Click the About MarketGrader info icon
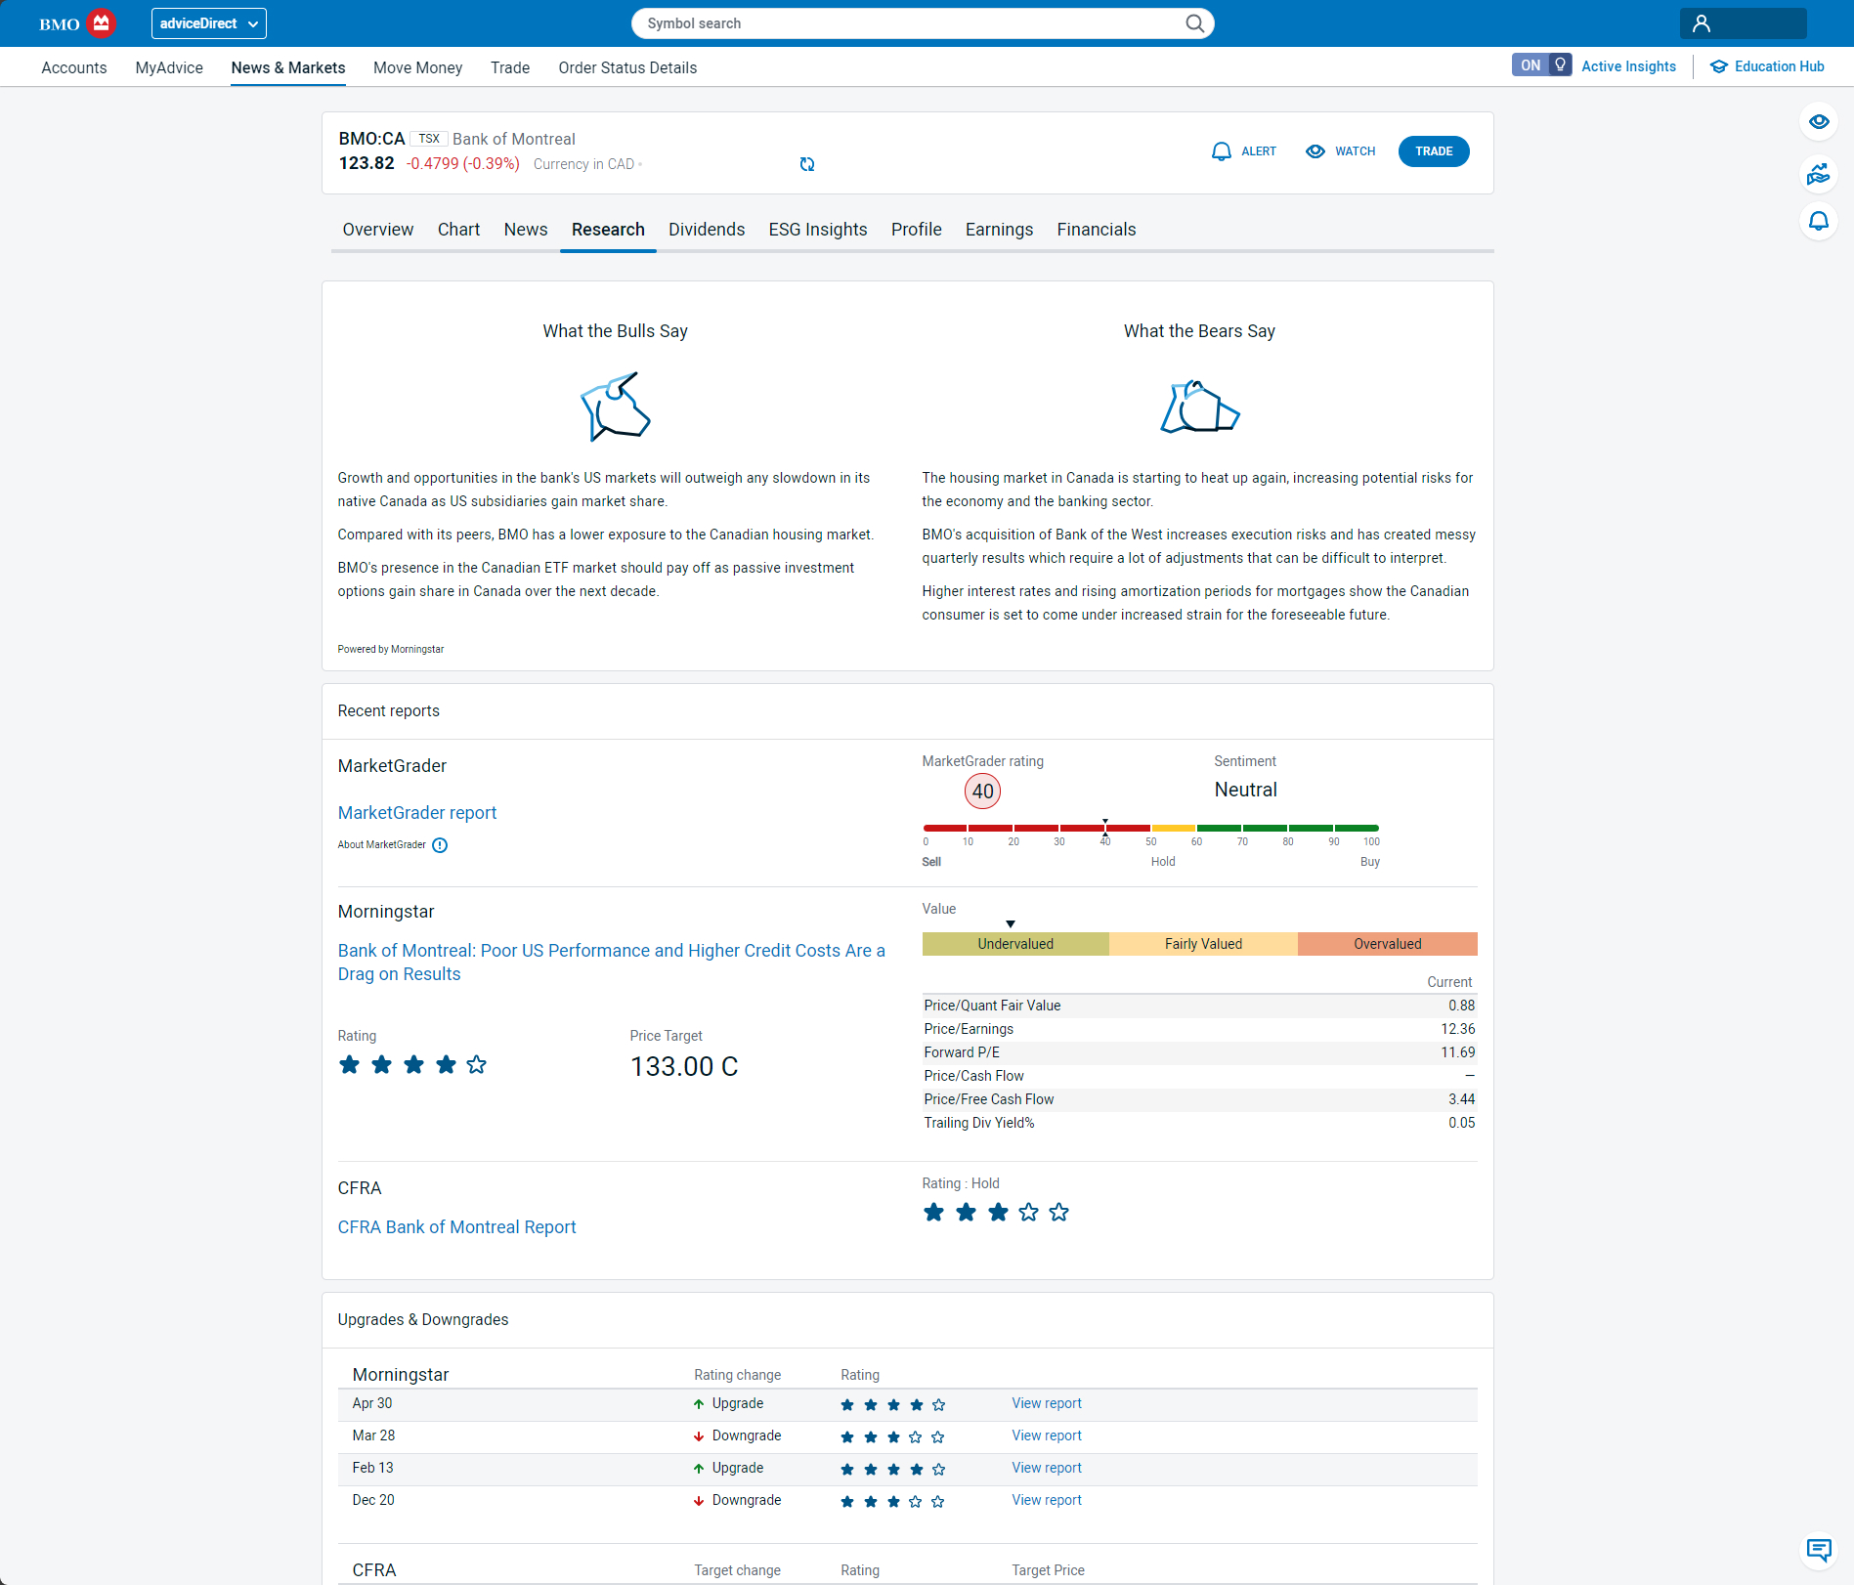This screenshot has height=1585, width=1854. 440,845
